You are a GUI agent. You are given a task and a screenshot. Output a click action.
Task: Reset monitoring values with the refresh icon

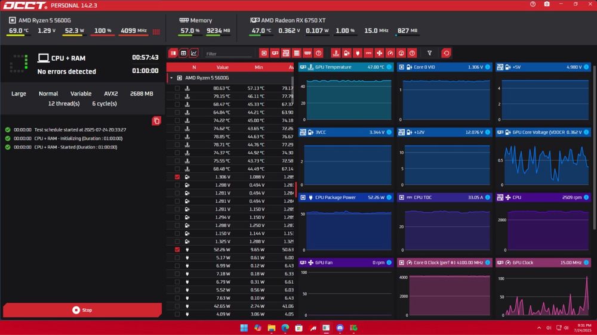(446, 53)
